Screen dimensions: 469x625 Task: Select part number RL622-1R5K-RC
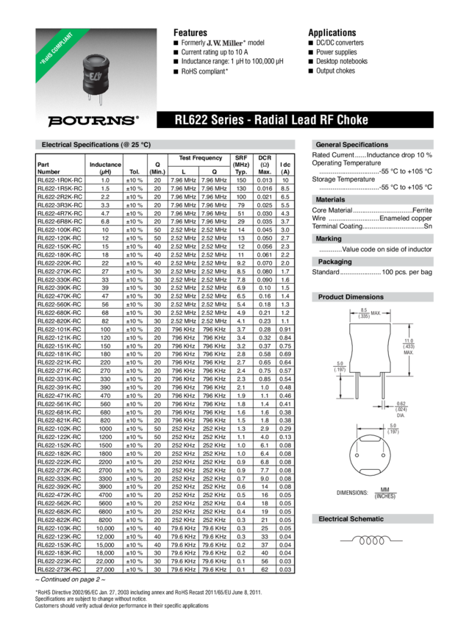[60, 188]
